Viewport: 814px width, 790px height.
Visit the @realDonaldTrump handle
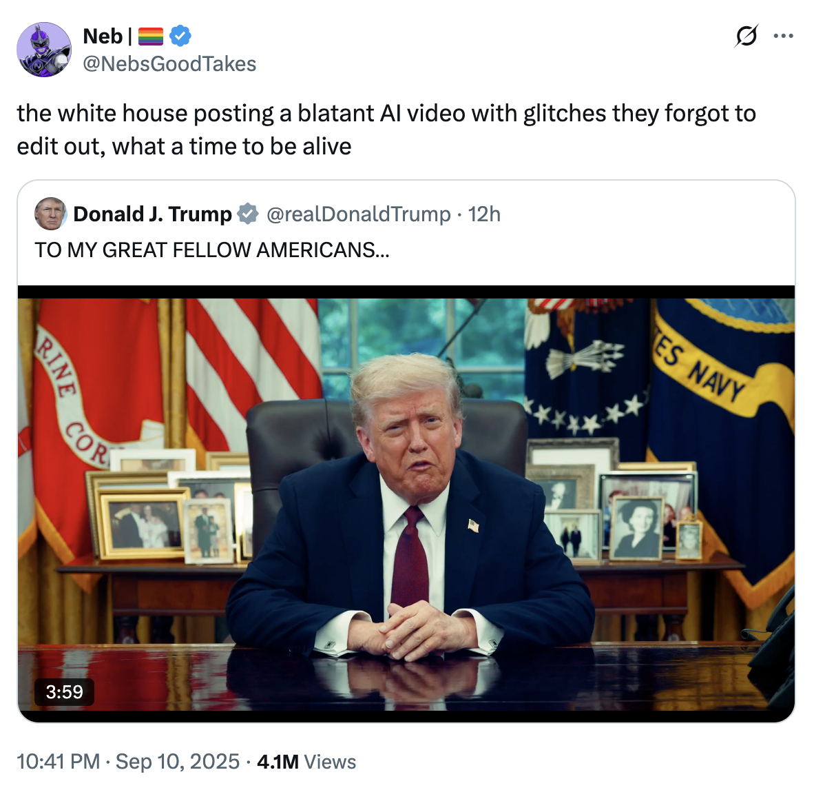pos(359,214)
